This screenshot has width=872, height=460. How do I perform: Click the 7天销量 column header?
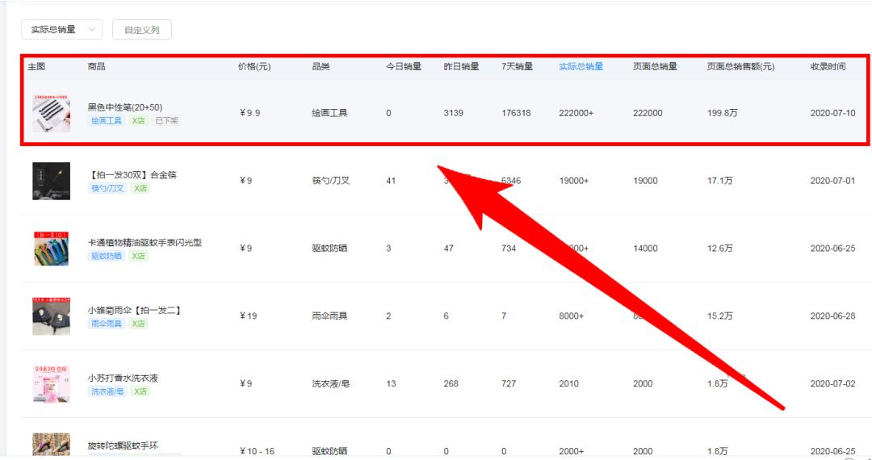tap(517, 66)
